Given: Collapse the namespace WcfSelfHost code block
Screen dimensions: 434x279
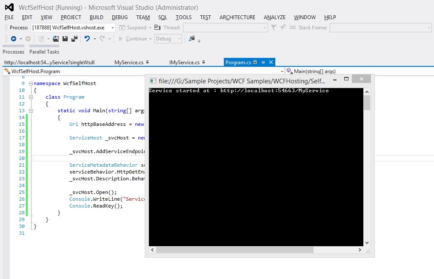Looking at the screenshot, I should click(31, 83).
